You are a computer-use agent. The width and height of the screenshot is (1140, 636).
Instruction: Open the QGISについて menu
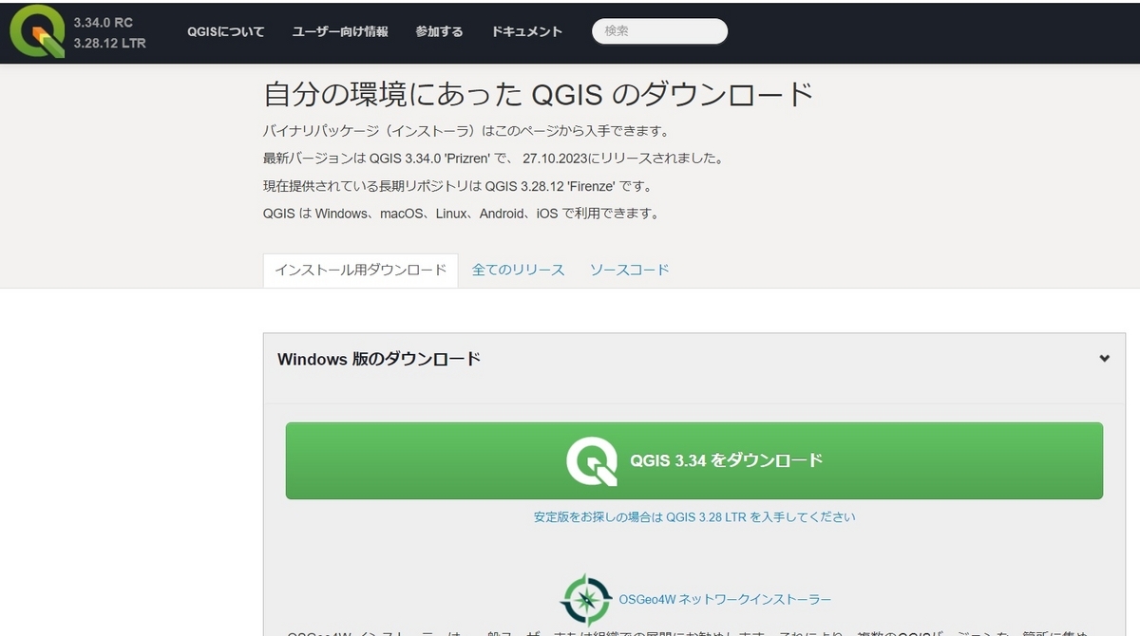[226, 31]
